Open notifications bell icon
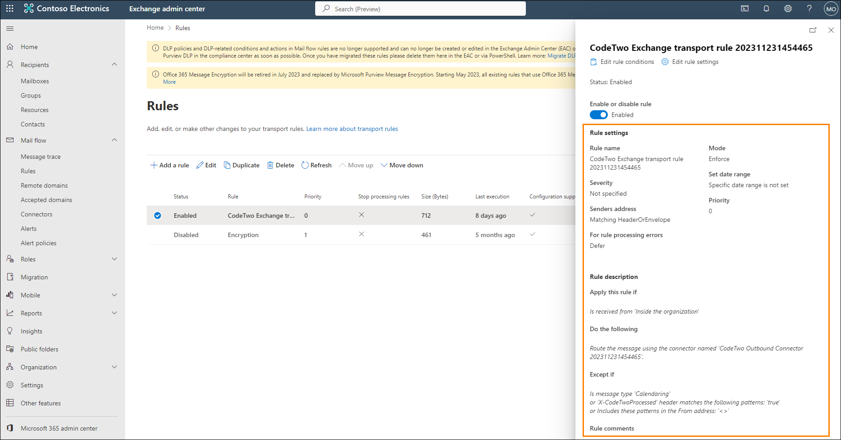 pos(766,9)
